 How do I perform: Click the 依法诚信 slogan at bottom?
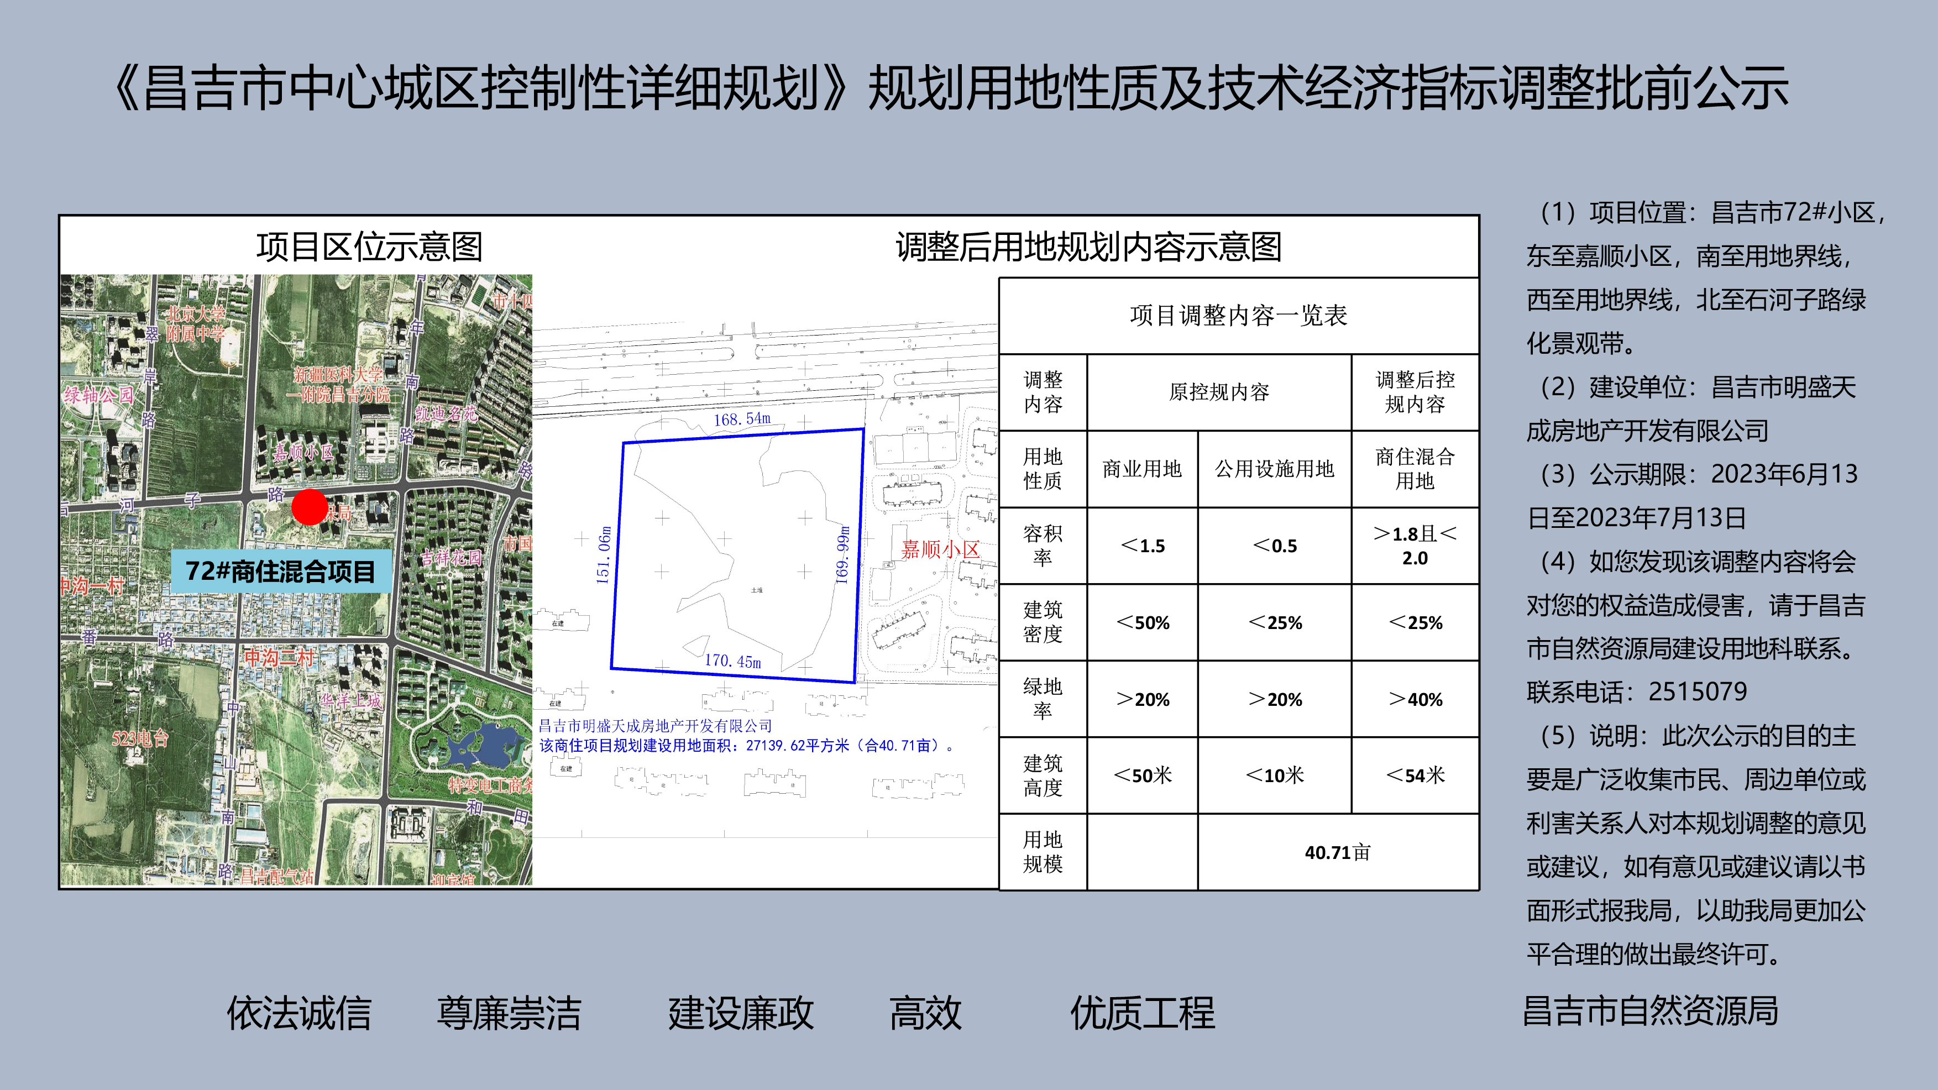pyautogui.click(x=298, y=1013)
